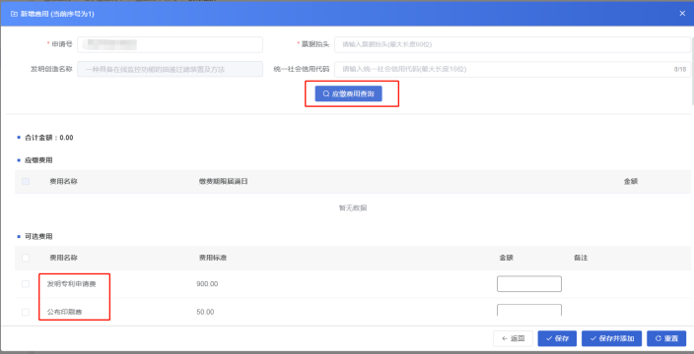Reset the form with 重置 button
Image resolution: width=694 pixels, height=354 pixels.
point(666,338)
